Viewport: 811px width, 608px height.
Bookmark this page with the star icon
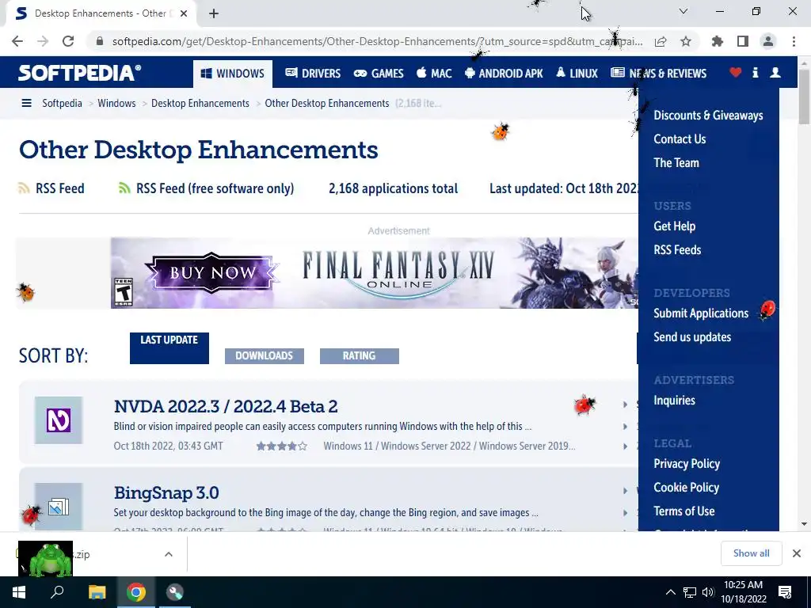[x=686, y=41]
